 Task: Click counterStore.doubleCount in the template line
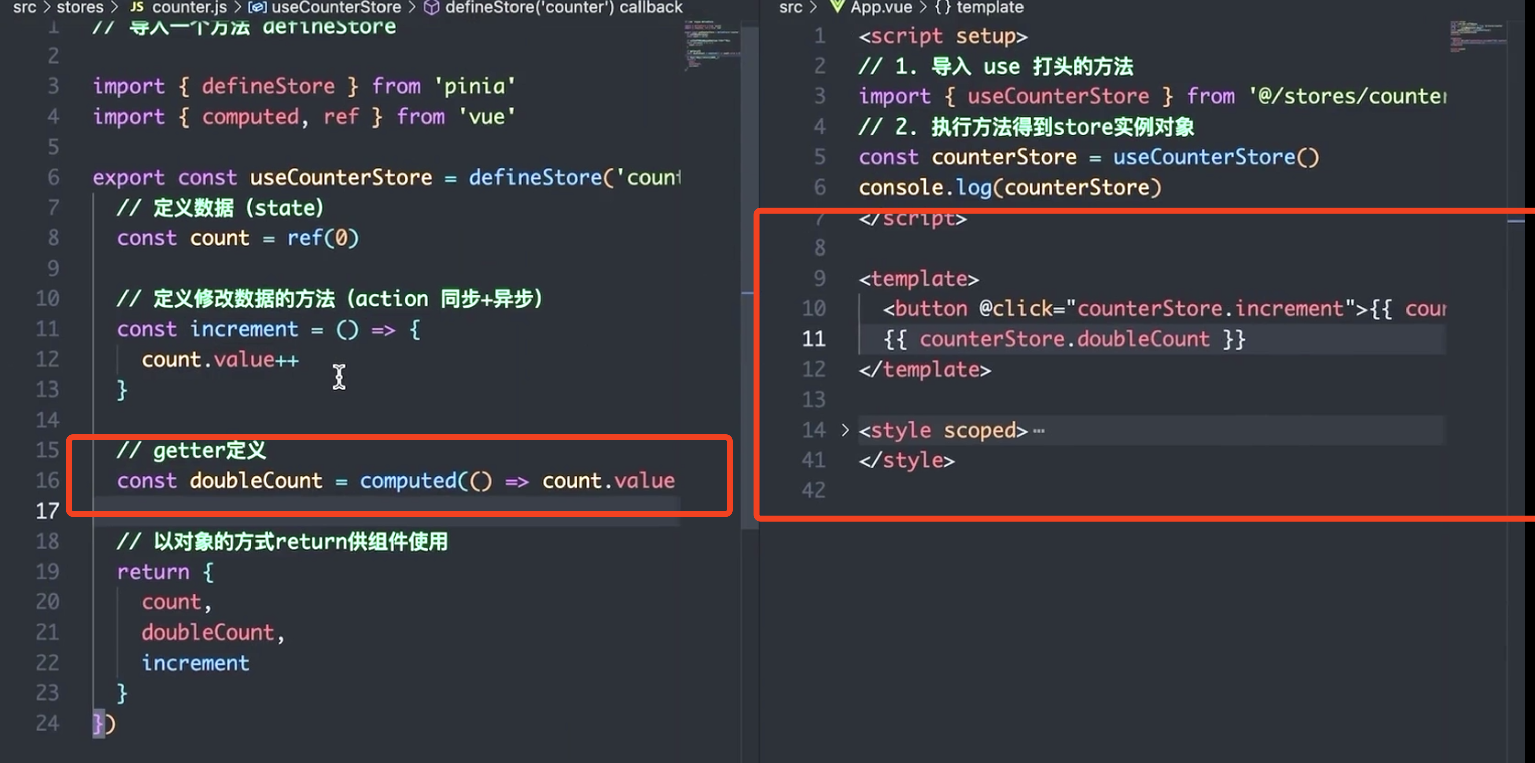pyautogui.click(x=1064, y=339)
